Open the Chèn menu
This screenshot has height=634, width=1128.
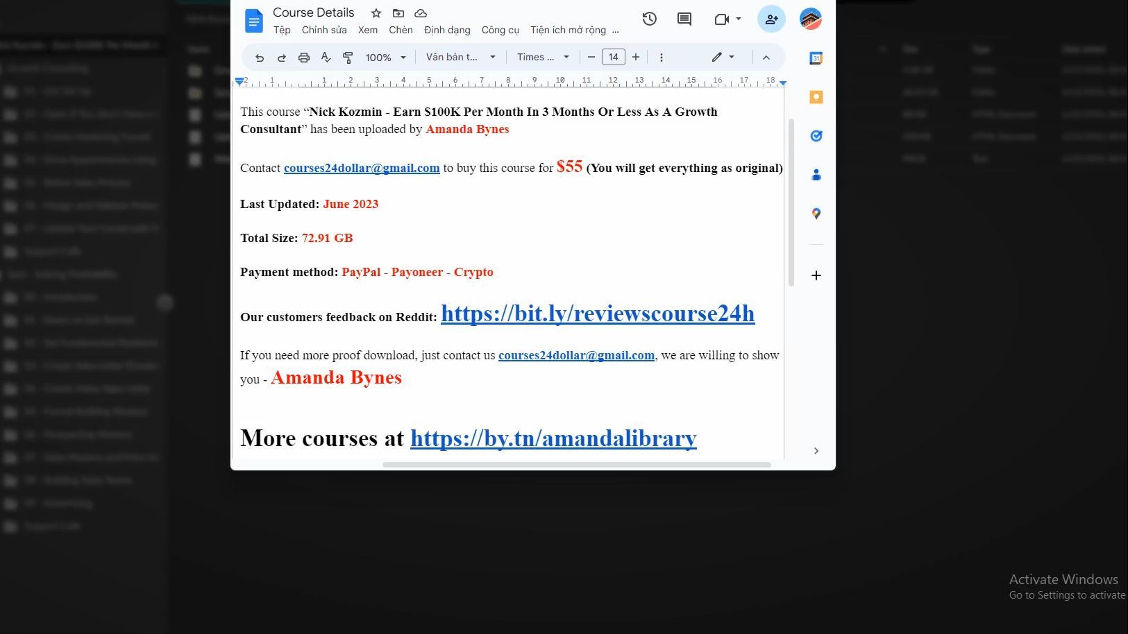click(x=401, y=30)
